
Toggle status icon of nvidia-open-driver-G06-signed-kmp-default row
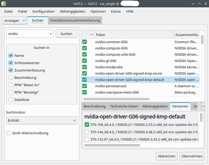click(x=84, y=80)
